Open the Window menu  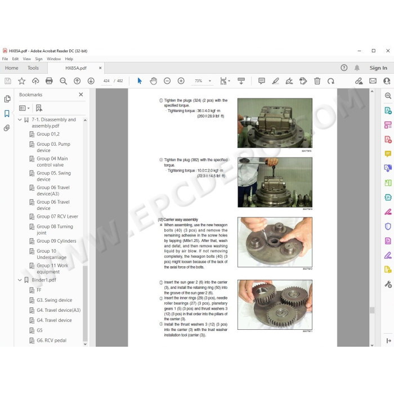54,59
